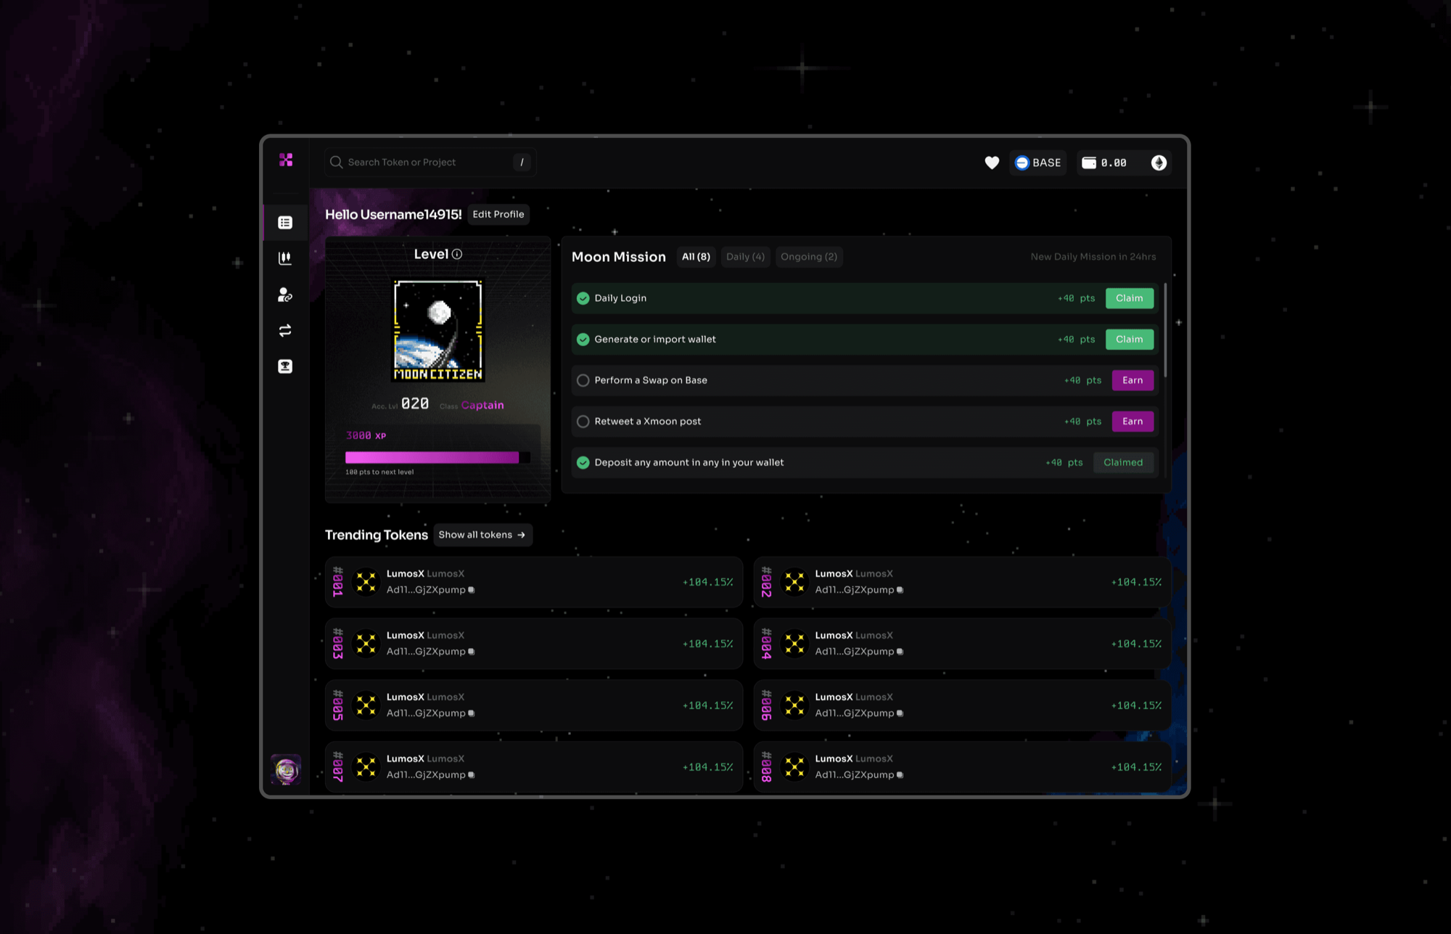Copy the address in token row #001

tap(471, 590)
